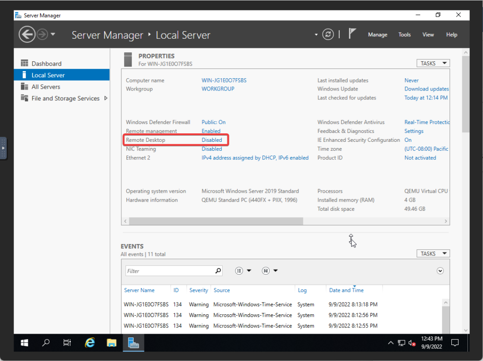The height and width of the screenshot is (361, 483).
Task: Toggle IE Enhanced Security Configuration On link
Action: click(408, 139)
